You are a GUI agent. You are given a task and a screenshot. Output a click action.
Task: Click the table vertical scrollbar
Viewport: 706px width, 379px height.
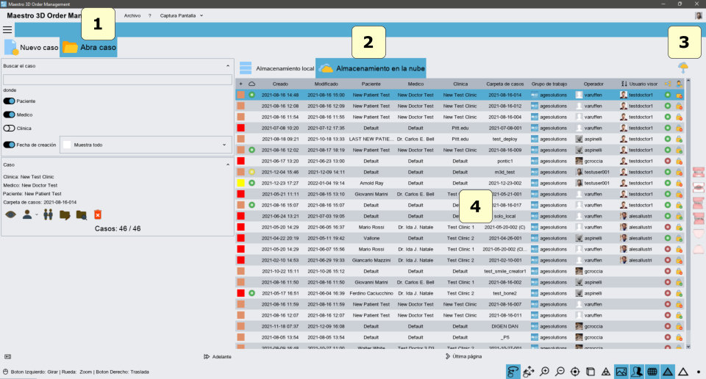pyautogui.click(x=688, y=214)
